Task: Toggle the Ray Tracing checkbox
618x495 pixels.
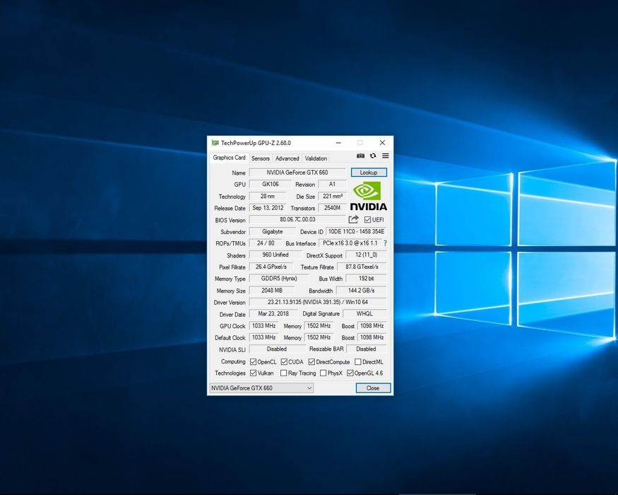Action: click(x=284, y=373)
